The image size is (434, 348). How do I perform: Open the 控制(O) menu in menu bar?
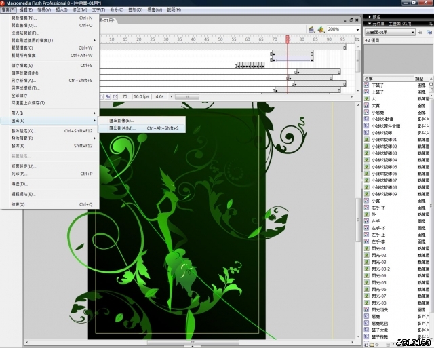pyautogui.click(x=136, y=9)
